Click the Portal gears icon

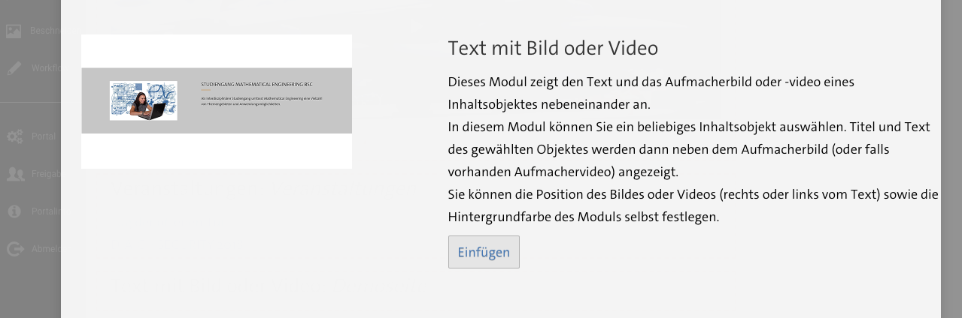click(14, 136)
